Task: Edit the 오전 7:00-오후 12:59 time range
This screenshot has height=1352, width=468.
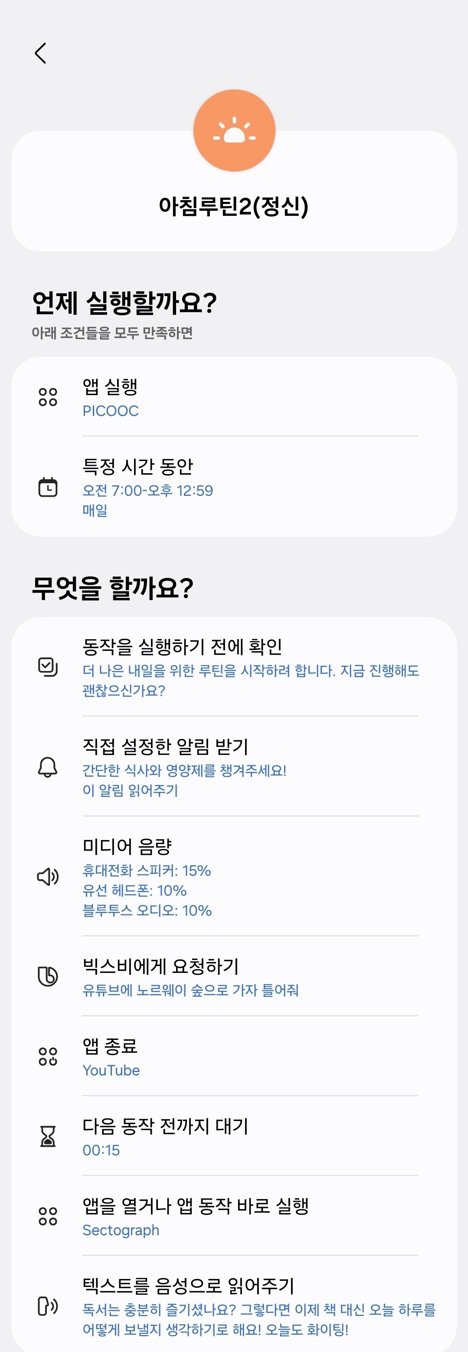Action: point(148,491)
